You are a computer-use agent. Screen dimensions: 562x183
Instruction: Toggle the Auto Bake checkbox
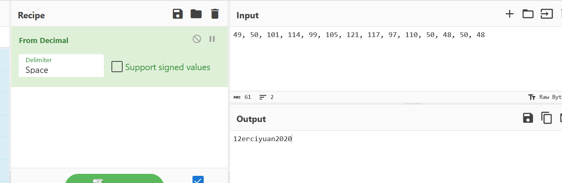coord(198,180)
